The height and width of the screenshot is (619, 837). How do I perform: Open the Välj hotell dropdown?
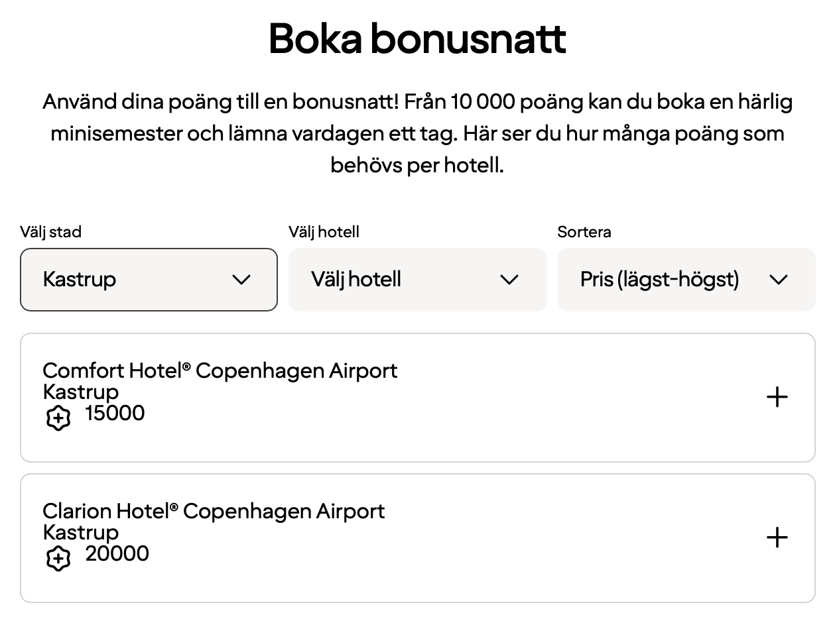coord(417,280)
